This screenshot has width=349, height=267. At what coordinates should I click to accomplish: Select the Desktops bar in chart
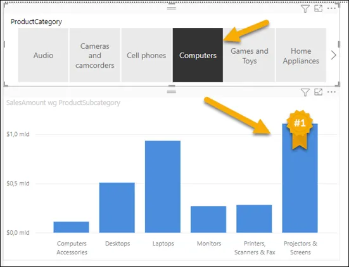(x=117, y=208)
